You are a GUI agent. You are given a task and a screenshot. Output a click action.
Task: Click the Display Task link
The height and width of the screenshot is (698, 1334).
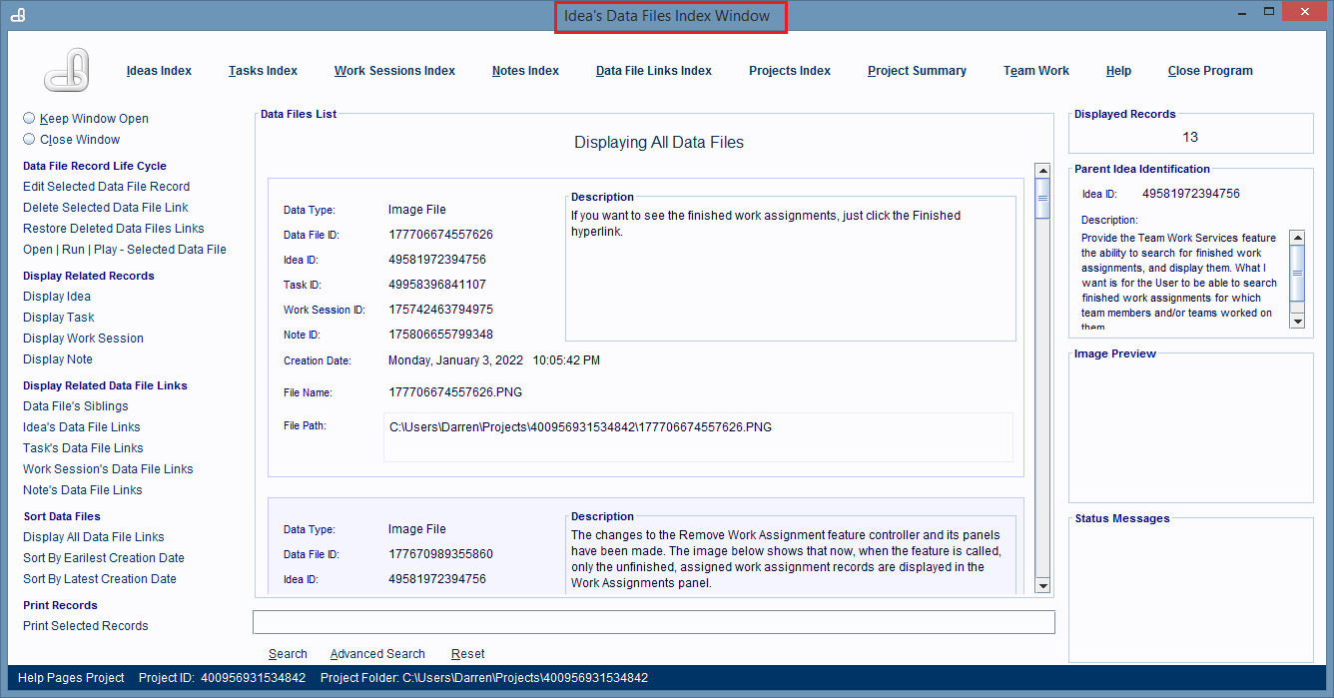(59, 318)
